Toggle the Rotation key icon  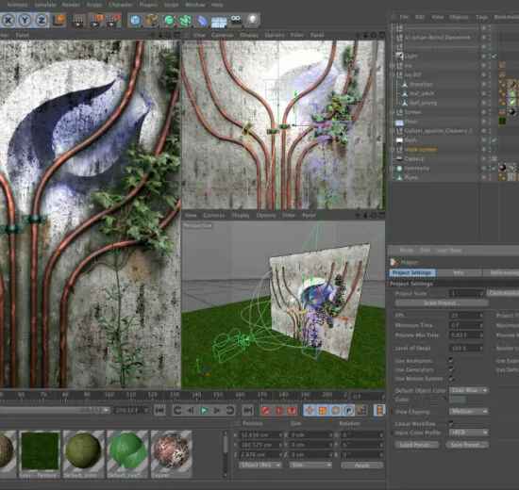[x=335, y=410]
